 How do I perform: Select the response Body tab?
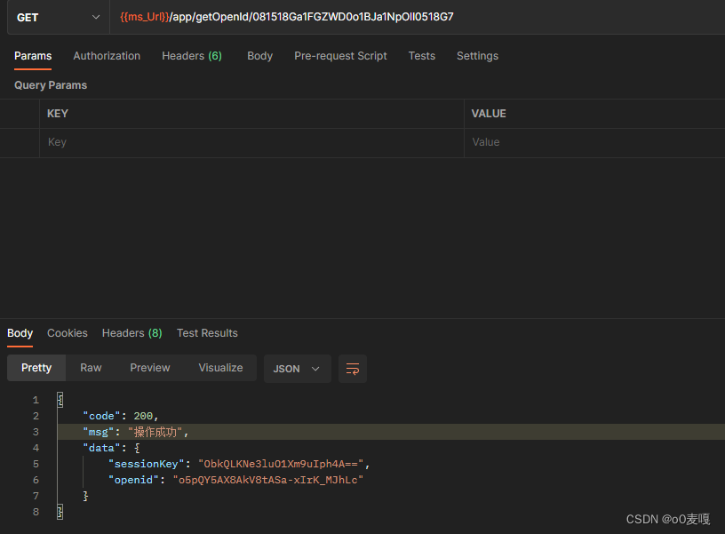[x=20, y=333]
